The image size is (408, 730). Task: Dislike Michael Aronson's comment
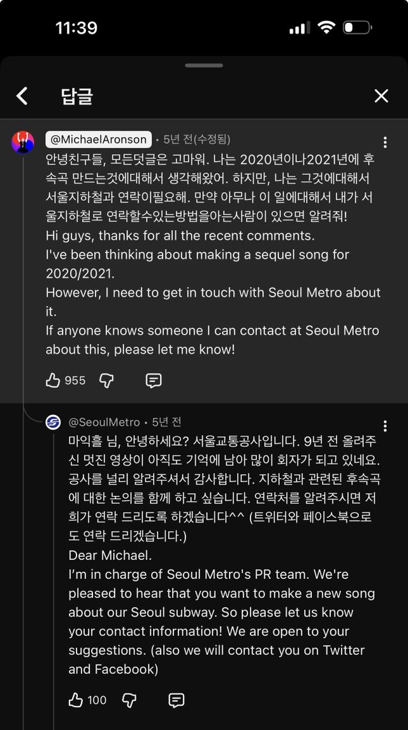tap(106, 381)
